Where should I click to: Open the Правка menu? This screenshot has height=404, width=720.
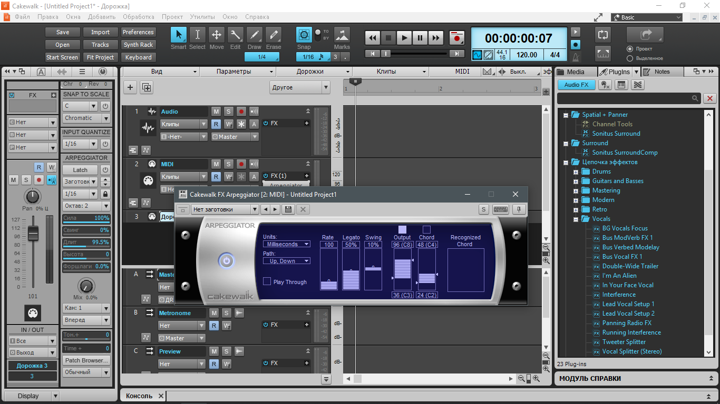coord(48,17)
